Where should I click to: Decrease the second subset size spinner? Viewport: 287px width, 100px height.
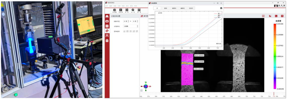(137, 22)
